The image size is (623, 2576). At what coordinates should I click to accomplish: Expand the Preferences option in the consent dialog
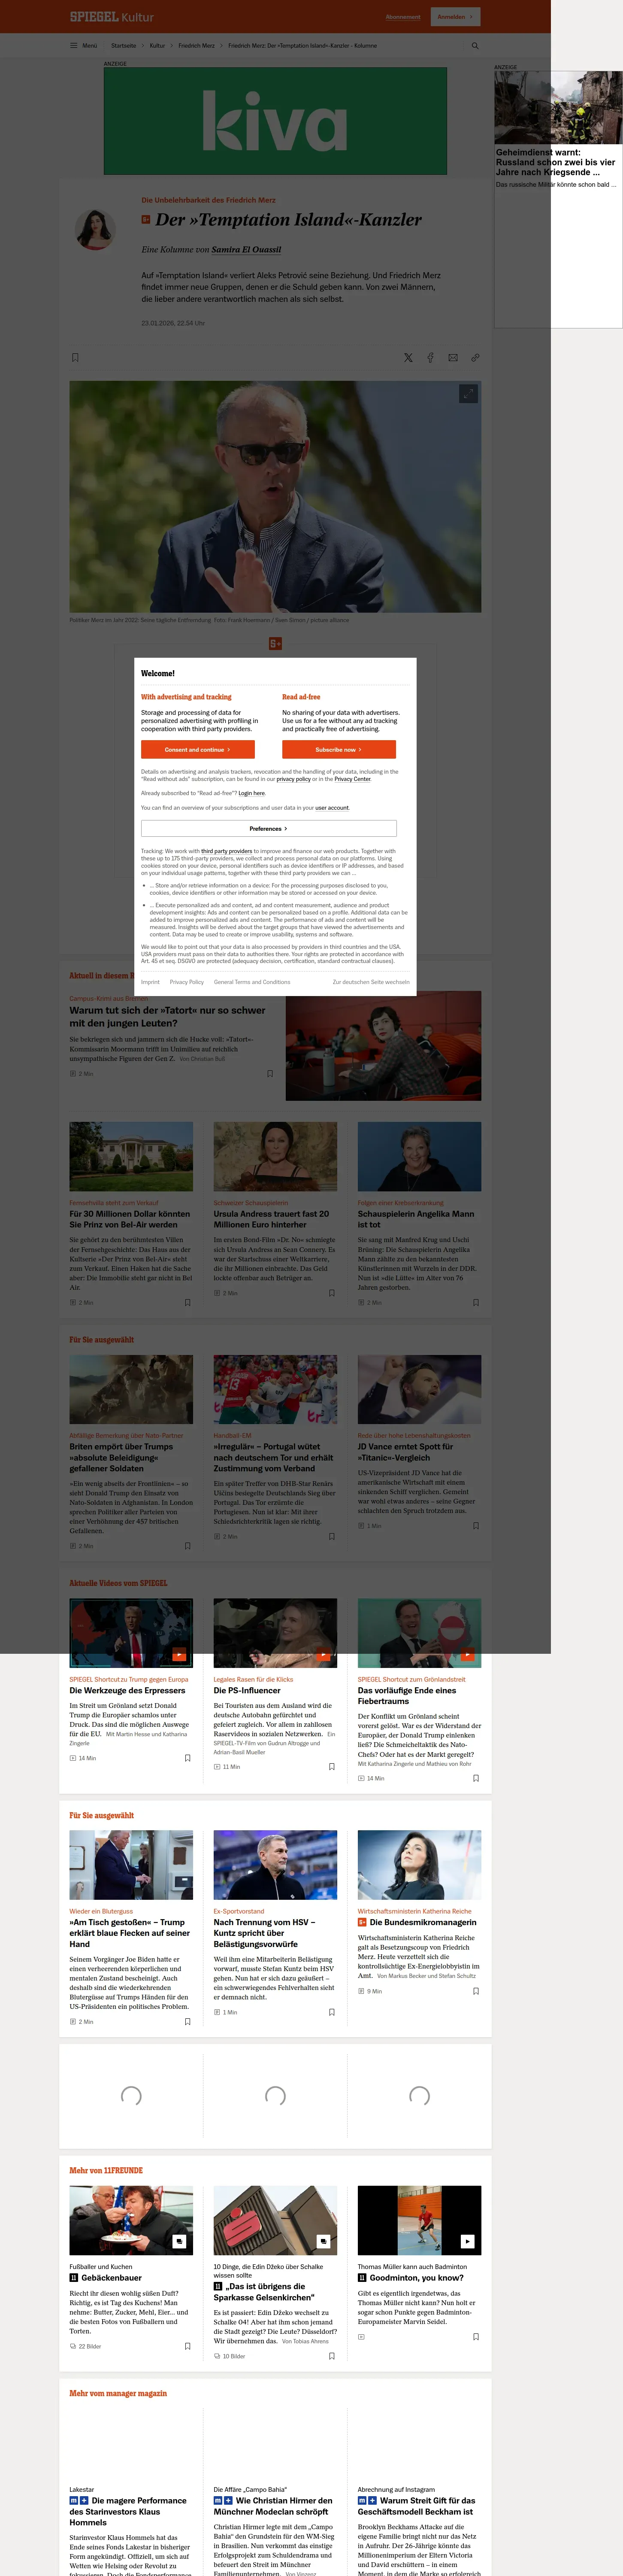269,828
